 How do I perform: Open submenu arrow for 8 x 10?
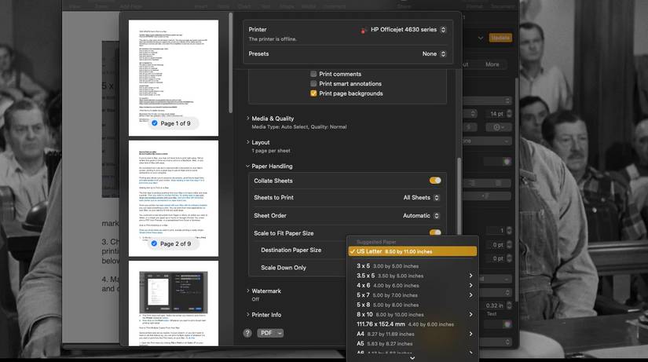(x=470, y=314)
